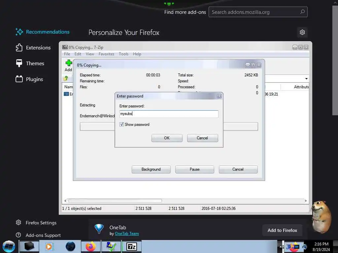This screenshot has width=338, height=253.
Task: Confirm the password with OK
Action: tap(167, 138)
